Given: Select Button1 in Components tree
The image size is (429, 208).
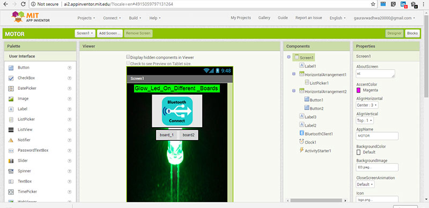Looking at the screenshot, I should point(314,100).
